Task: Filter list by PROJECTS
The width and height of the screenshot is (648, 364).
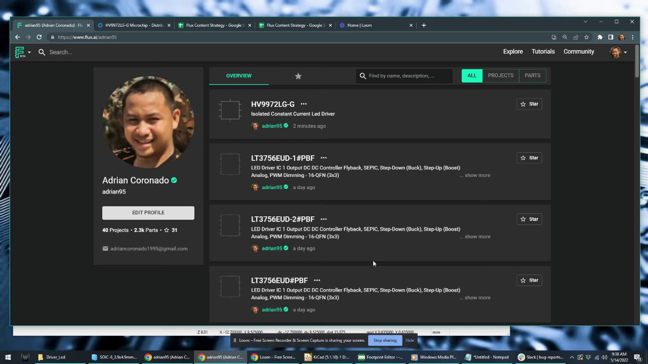Action: click(x=501, y=75)
